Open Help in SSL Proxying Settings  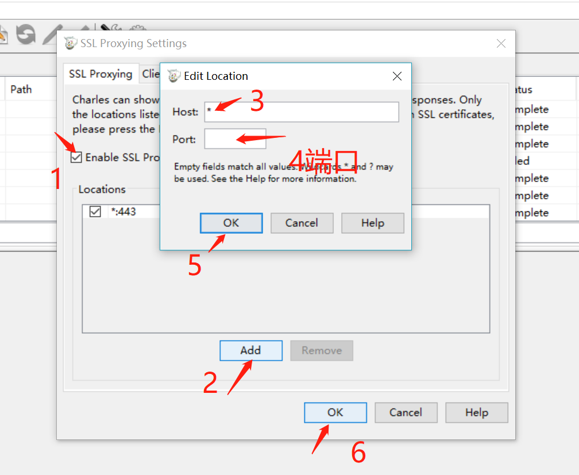click(x=477, y=412)
